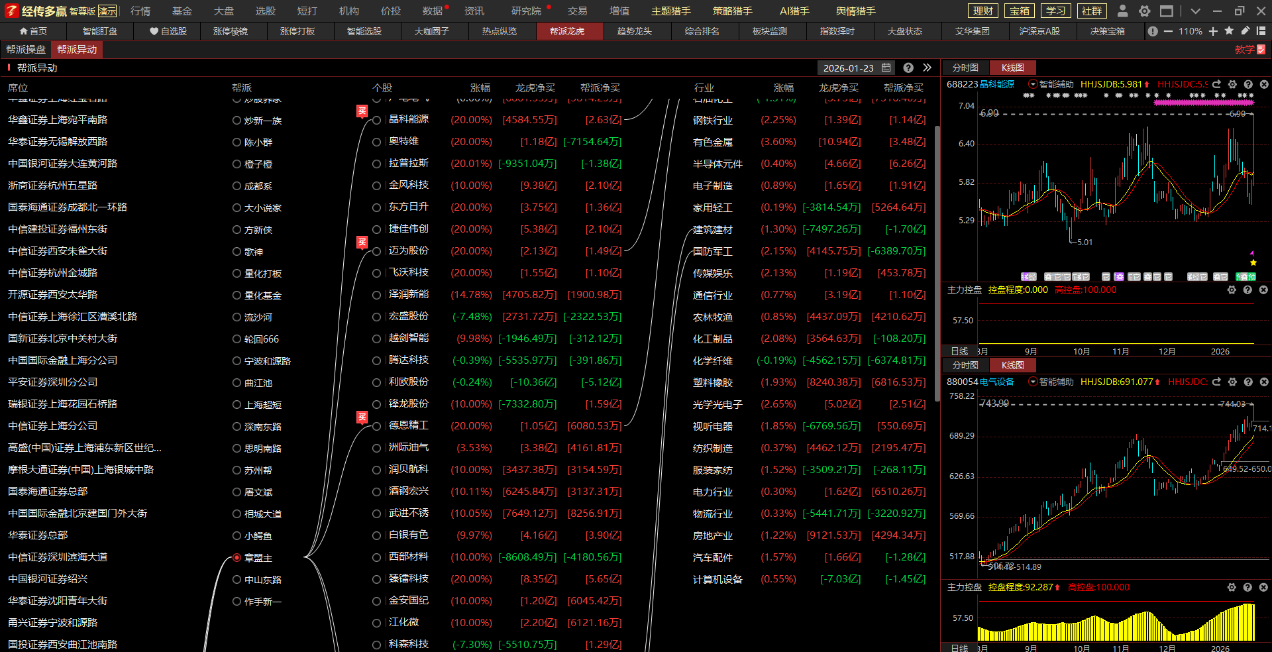Click the pencil edit icon

tap(1245, 31)
